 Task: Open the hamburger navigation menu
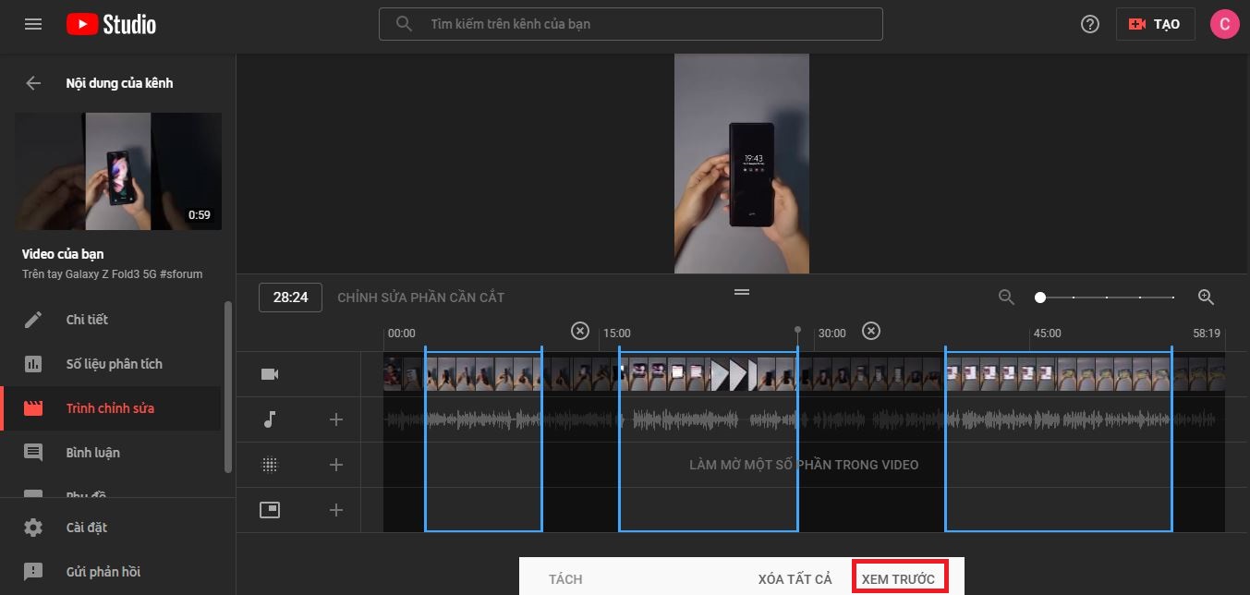33,24
